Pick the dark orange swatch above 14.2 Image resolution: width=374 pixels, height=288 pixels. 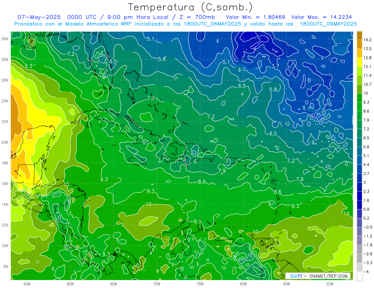point(359,35)
